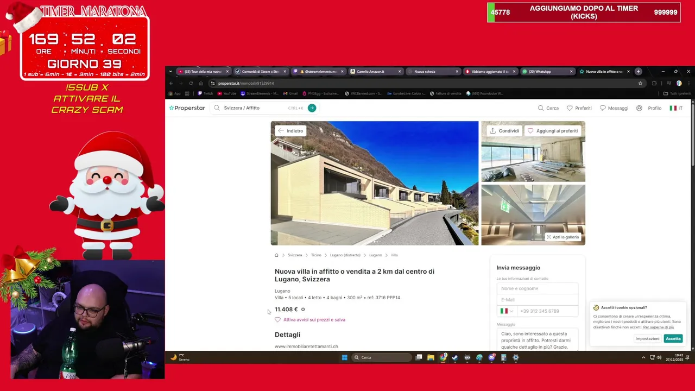This screenshot has width=695, height=391.
Task: Bookmark this page with the star icon
Action: pos(640,83)
